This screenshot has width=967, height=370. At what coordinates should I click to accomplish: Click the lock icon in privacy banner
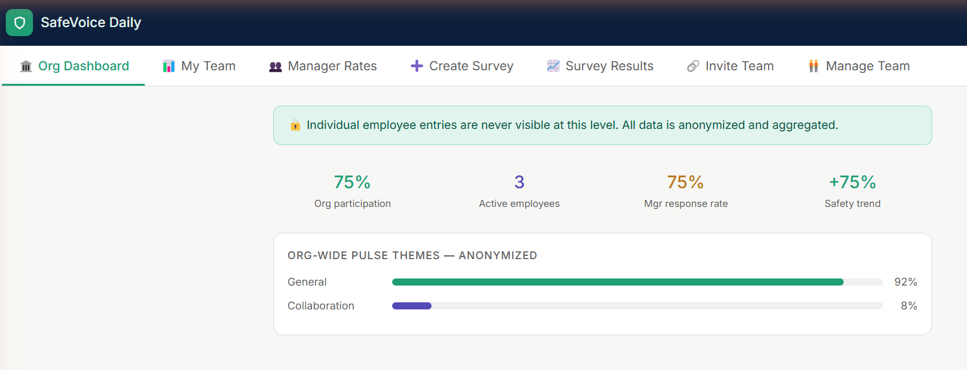click(295, 125)
